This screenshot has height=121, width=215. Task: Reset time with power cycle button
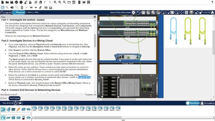click(15, 103)
